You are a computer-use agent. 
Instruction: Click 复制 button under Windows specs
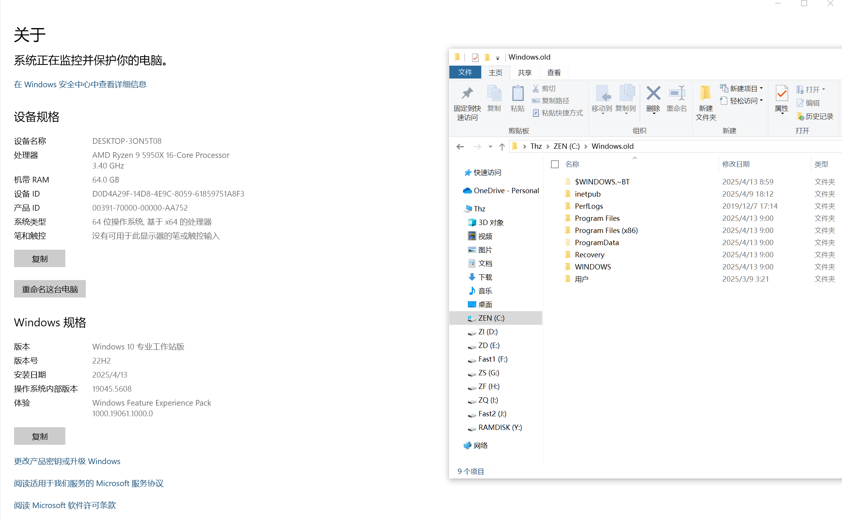point(39,436)
